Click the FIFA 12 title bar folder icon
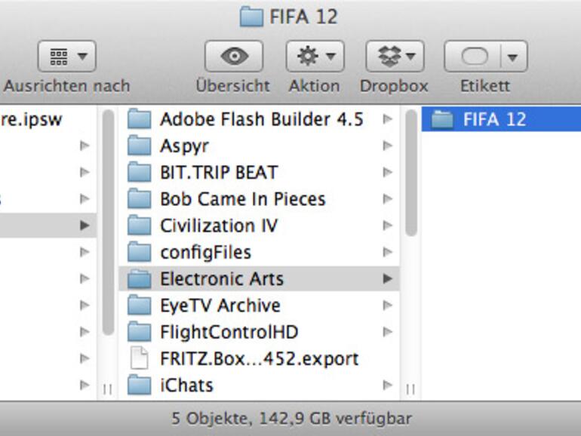 click(x=250, y=16)
